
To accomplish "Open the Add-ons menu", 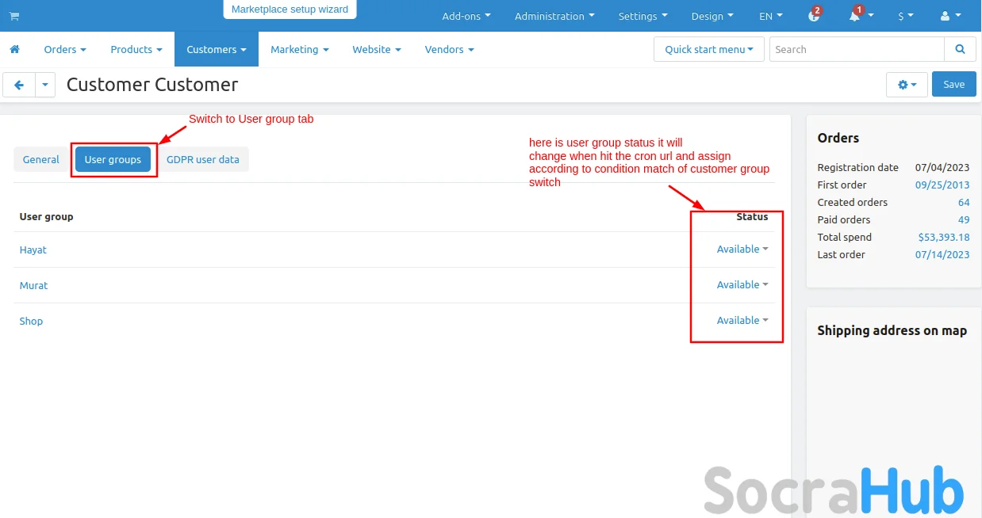I will pyautogui.click(x=466, y=16).
